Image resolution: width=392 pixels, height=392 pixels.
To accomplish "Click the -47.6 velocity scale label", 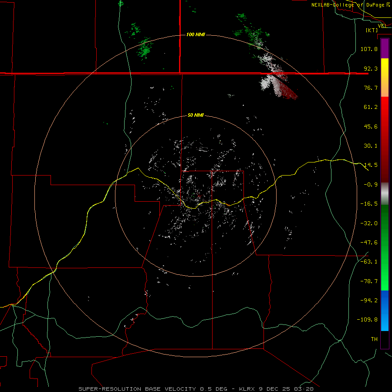I will point(369,243).
